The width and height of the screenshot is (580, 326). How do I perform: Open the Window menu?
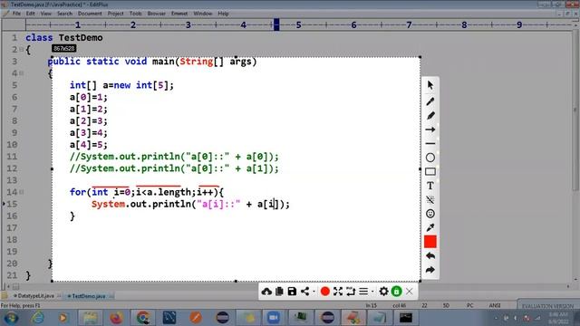tap(203, 14)
